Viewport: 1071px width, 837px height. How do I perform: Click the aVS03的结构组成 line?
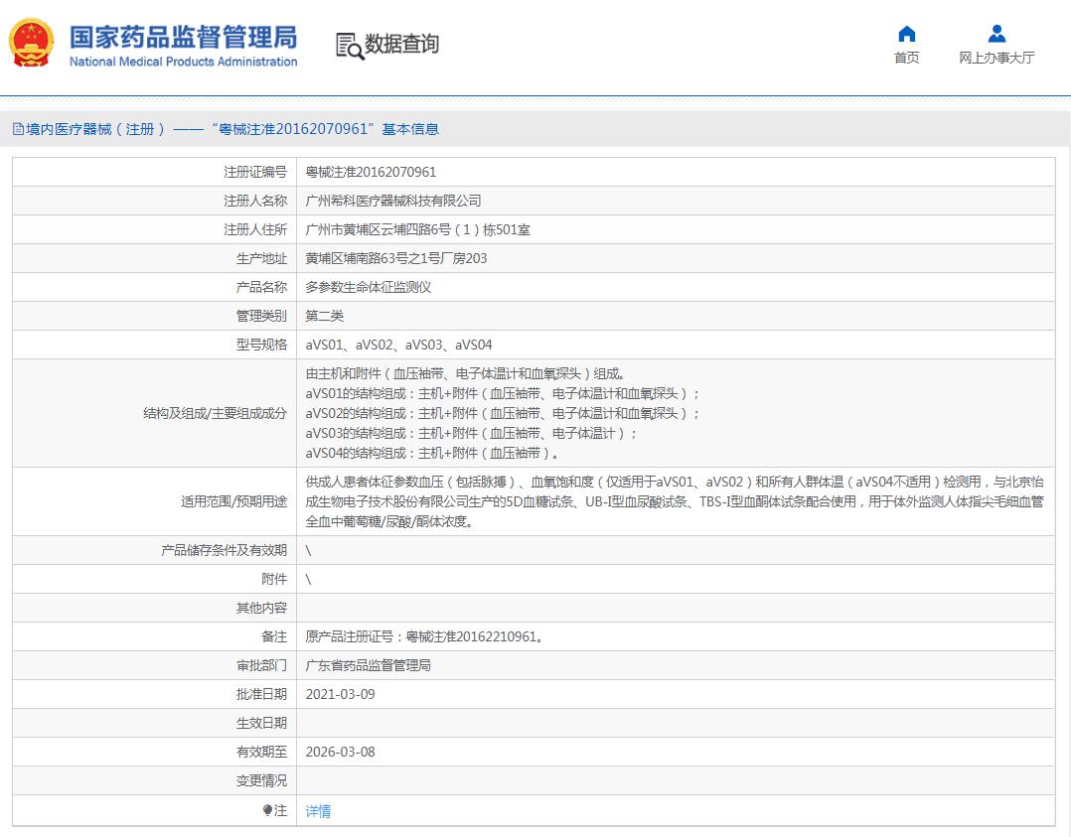pos(471,433)
